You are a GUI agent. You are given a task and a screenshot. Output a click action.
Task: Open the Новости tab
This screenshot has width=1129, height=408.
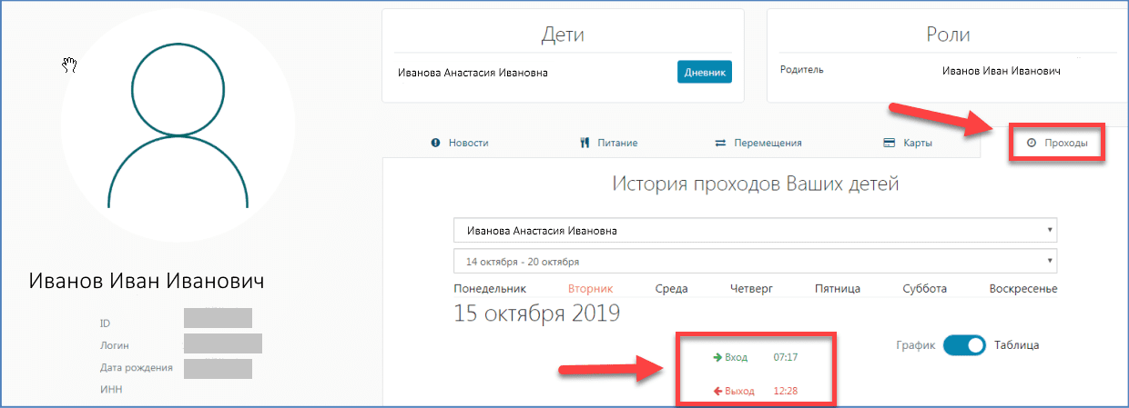(x=468, y=143)
